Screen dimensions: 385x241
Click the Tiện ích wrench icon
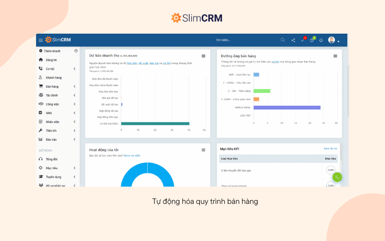click(40, 130)
